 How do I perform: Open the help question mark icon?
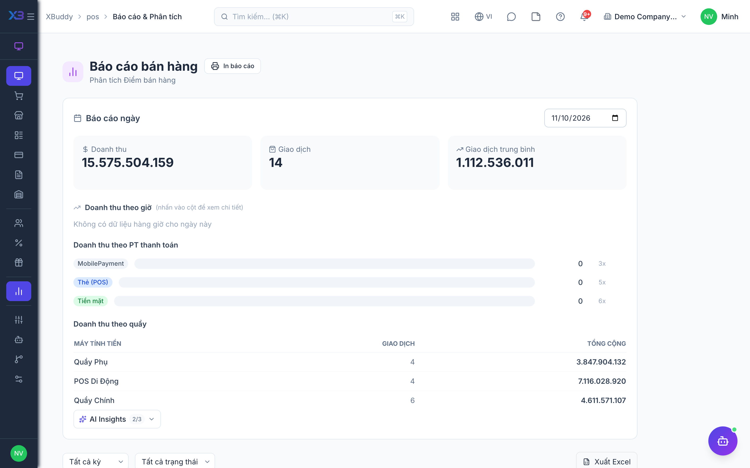560,17
